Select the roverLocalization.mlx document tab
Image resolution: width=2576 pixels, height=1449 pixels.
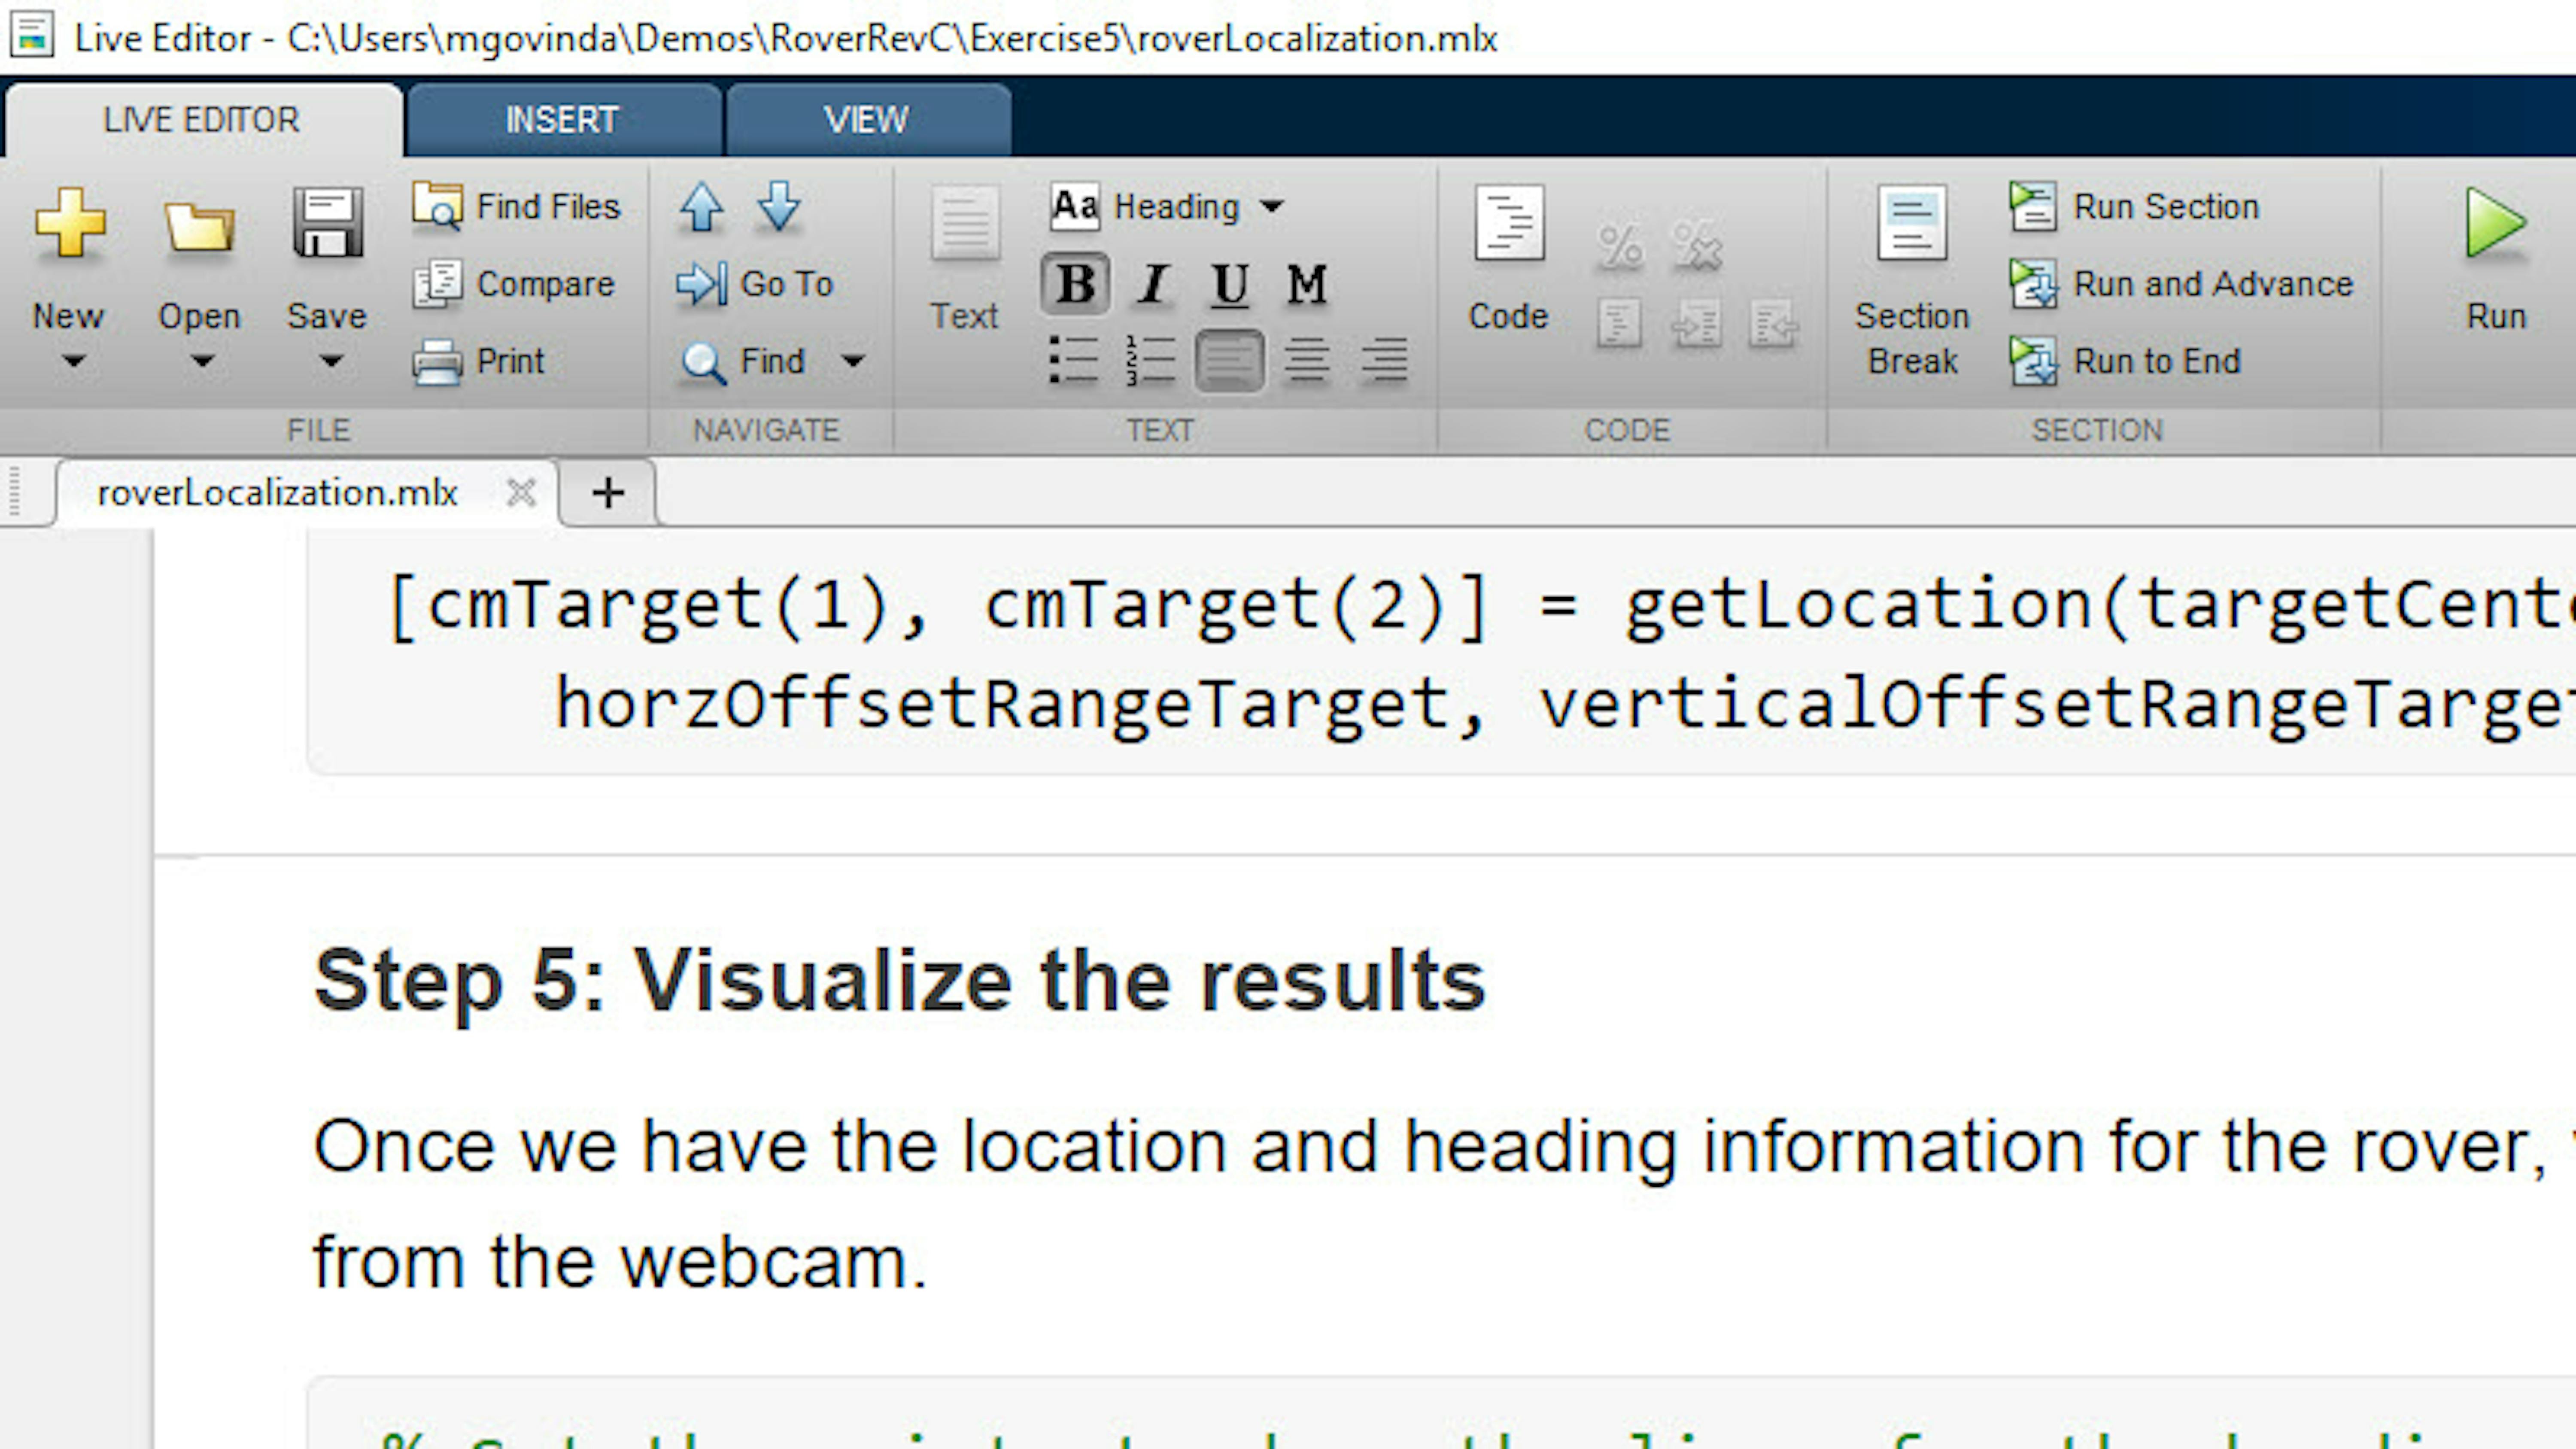pyautogui.click(x=278, y=492)
